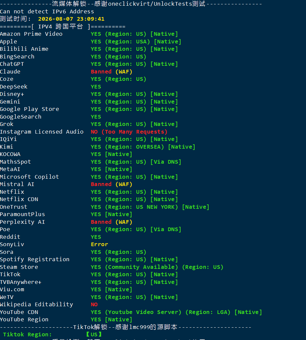Image resolution: width=306 pixels, height=340 pixels.
Task: Select the Perplexity AI label
Action: click(22, 222)
